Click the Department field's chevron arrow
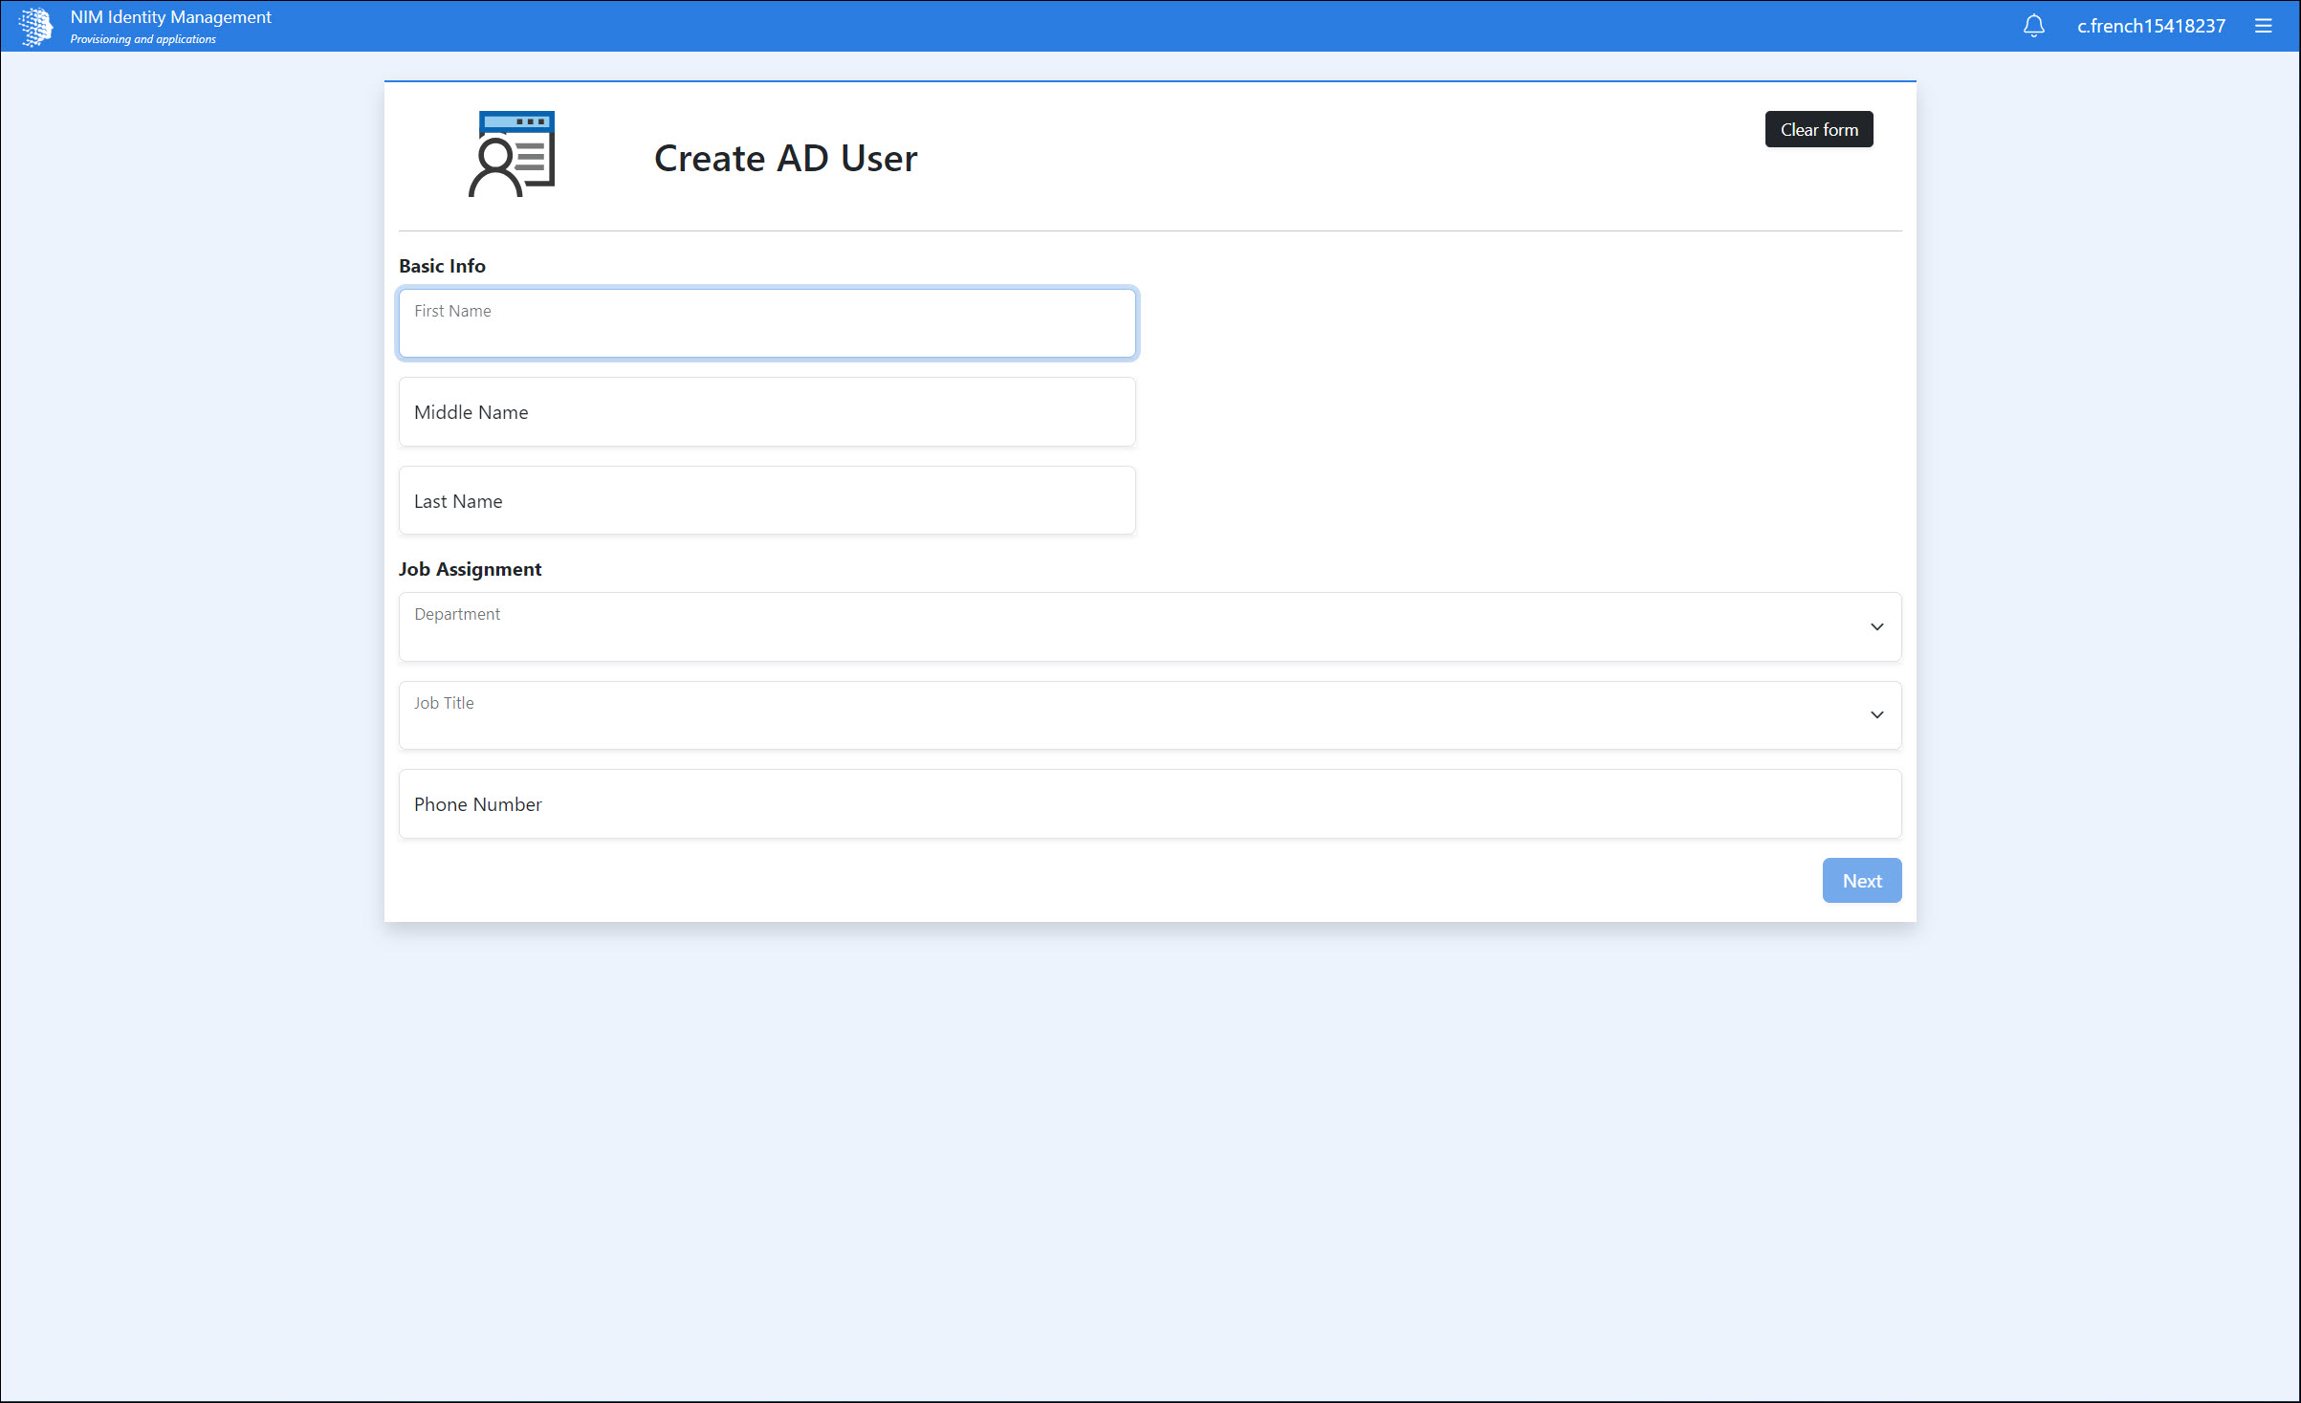The image size is (2301, 1403). (1876, 626)
